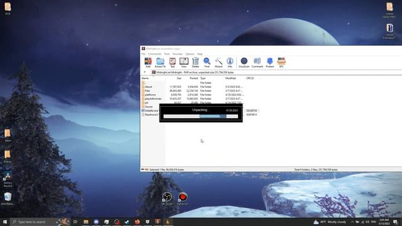402x226 pixels.
Task: Click the Info toolbar icon
Action: coord(230,62)
